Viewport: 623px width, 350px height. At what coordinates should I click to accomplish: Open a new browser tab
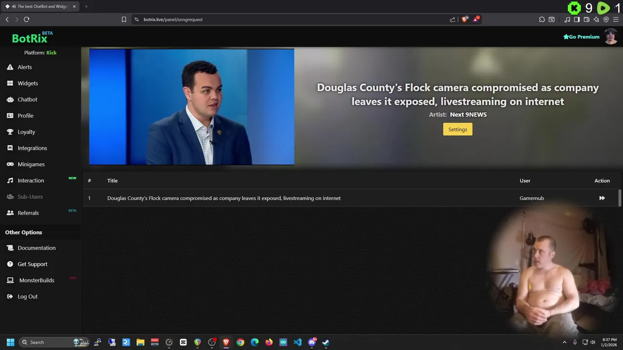tap(86, 6)
